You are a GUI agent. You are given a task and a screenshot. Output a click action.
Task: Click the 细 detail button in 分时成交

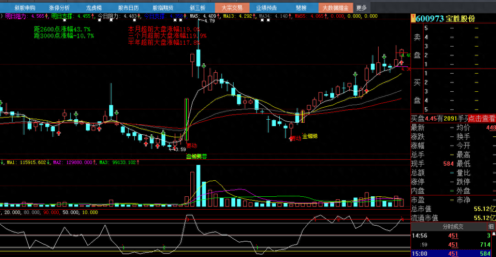click(491, 227)
